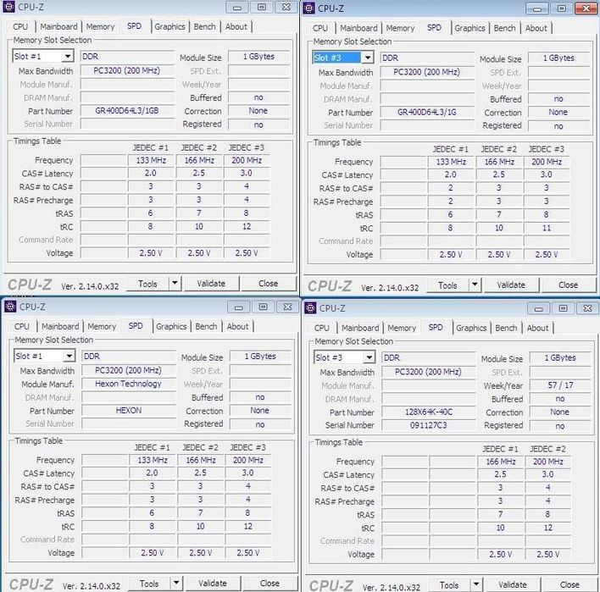Screen dimensions: 600x592
Task: Open About tab in GR400D64L3/1GB window
Action: click(236, 27)
